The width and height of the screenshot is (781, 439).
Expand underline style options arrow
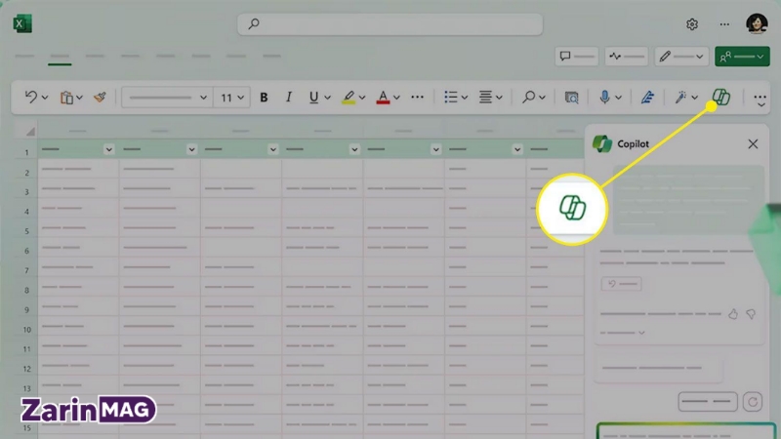pyautogui.click(x=327, y=98)
